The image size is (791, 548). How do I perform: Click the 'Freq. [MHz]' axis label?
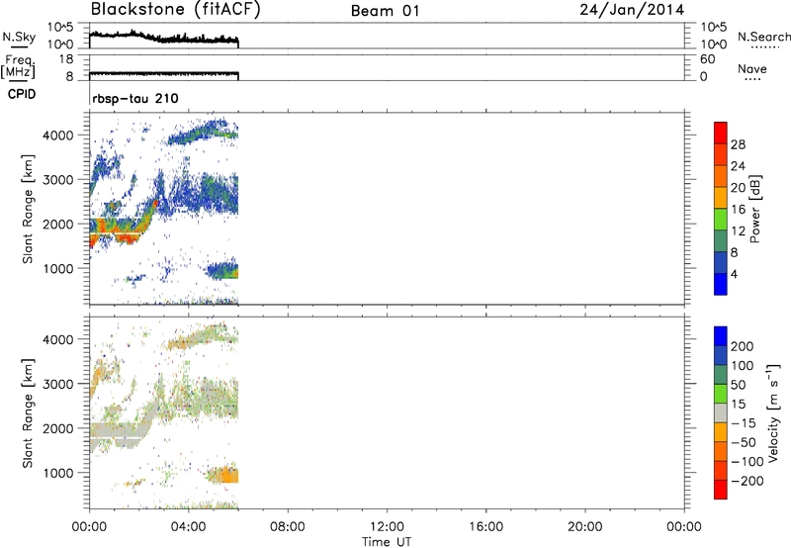[18, 66]
